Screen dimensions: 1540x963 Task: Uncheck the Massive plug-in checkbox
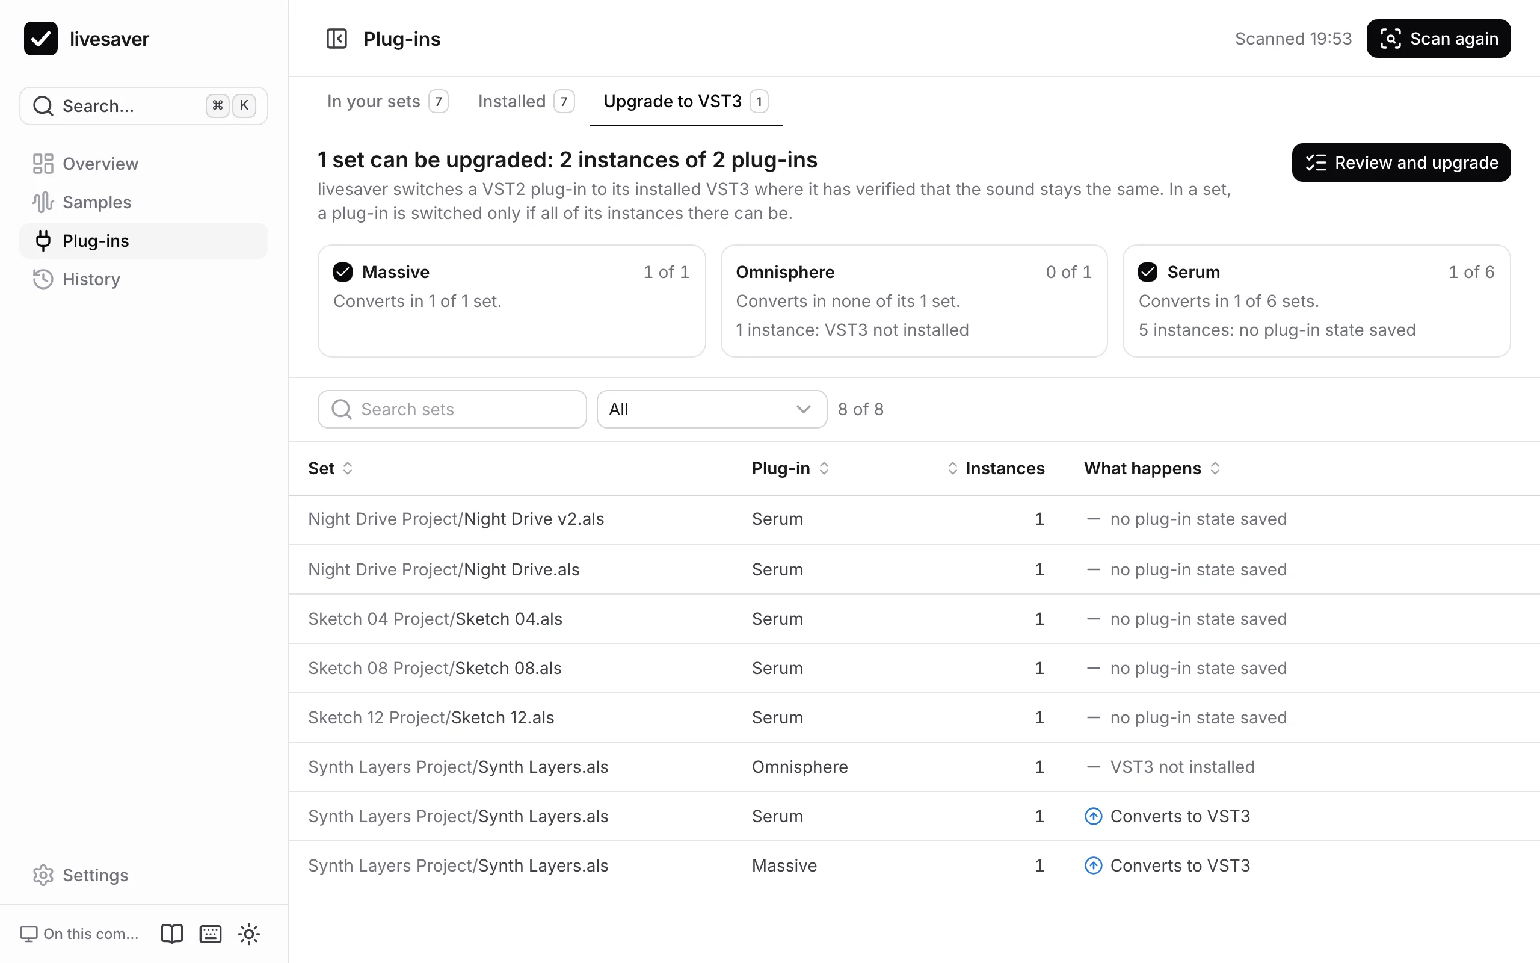tap(343, 272)
